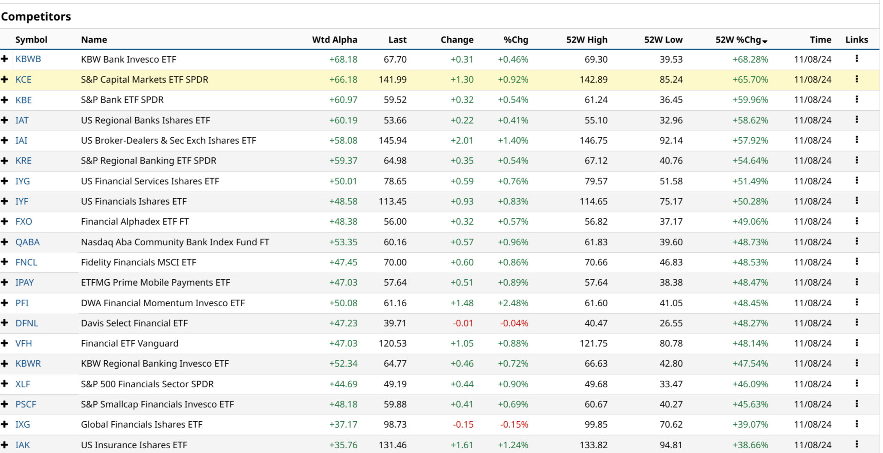883x453 pixels.
Task: Open links menu for KRE row
Action: (856, 160)
